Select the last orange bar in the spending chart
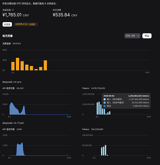The width and height of the screenshot is (160, 165). 45,65
